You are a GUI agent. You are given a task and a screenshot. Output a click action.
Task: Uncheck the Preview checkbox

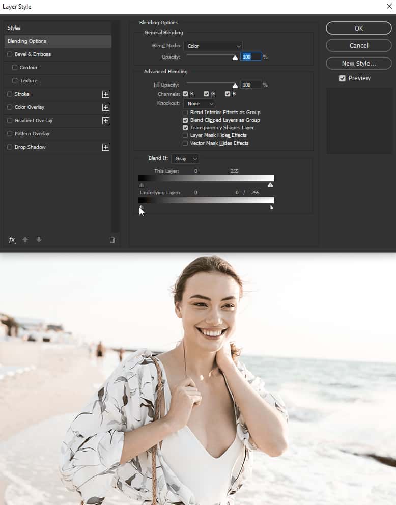click(x=342, y=78)
